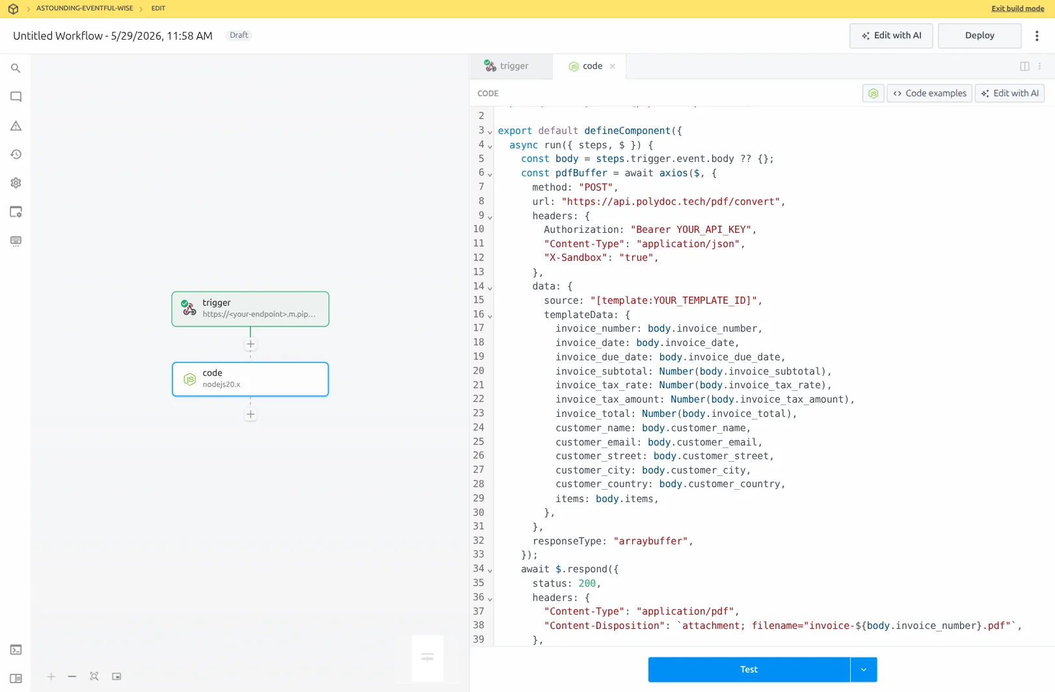Switch to the code tab
1055x692 pixels.
click(x=589, y=66)
